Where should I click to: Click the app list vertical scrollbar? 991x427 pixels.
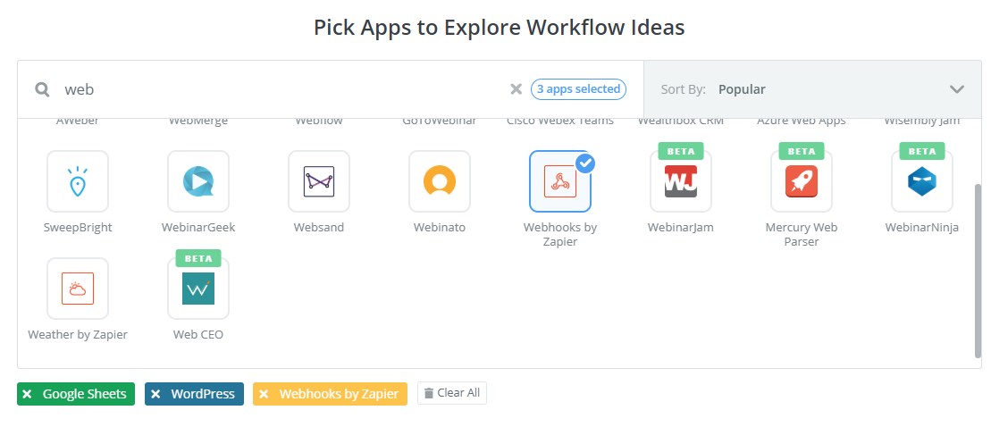point(977,268)
